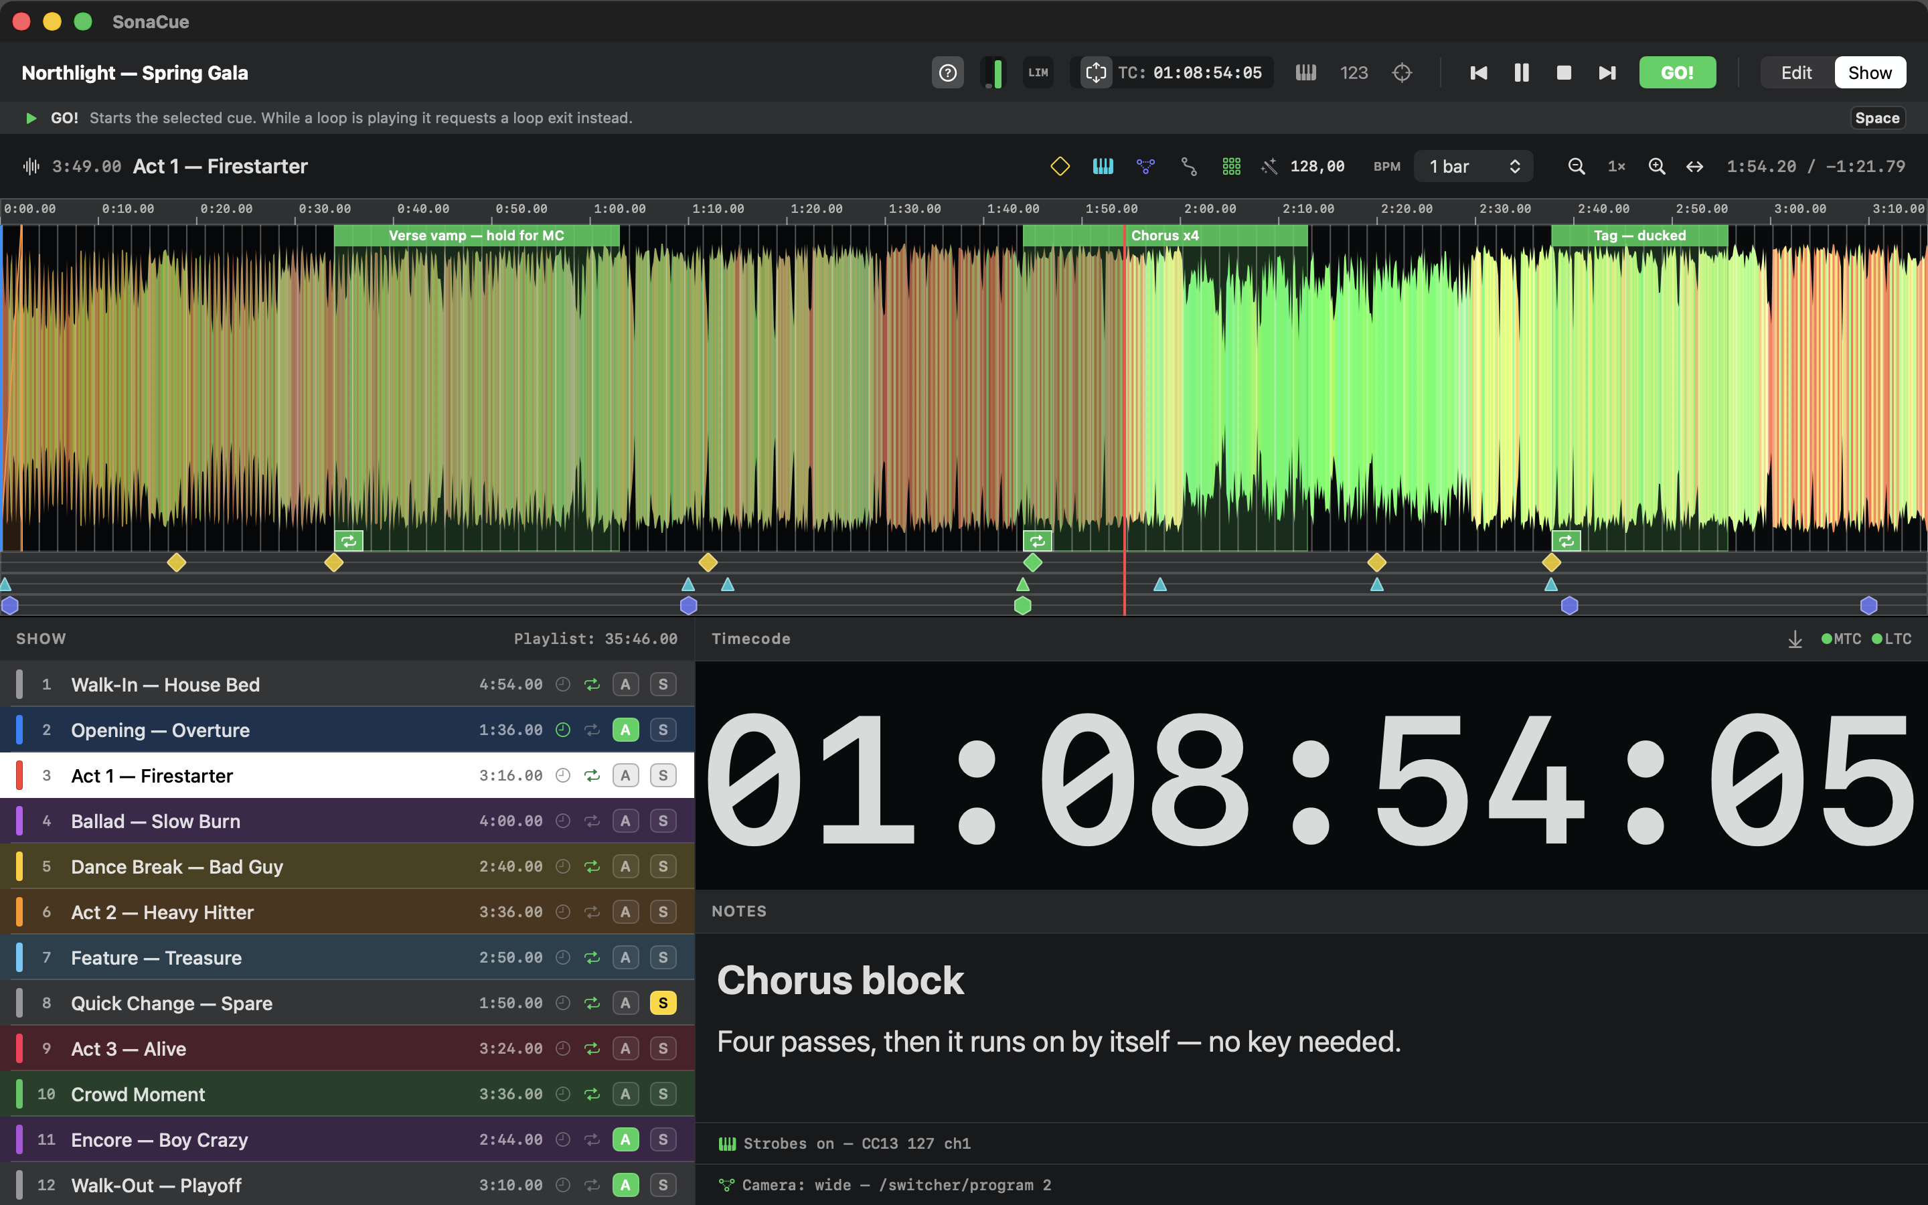This screenshot has width=1928, height=1205.
Task: Toggle the S button on Quick Change — Spare
Action: click(663, 1003)
